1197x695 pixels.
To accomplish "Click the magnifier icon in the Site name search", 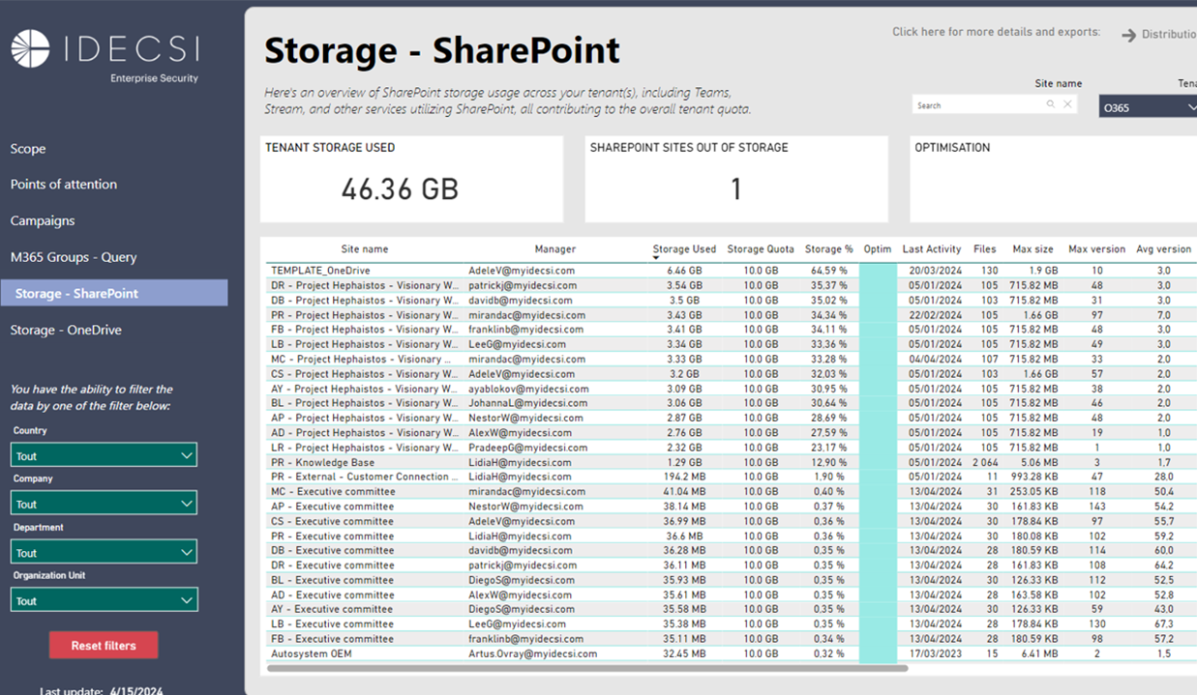I will (x=1051, y=104).
